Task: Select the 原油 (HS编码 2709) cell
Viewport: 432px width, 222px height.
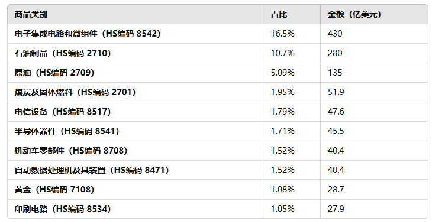Action: pyautogui.click(x=135, y=73)
